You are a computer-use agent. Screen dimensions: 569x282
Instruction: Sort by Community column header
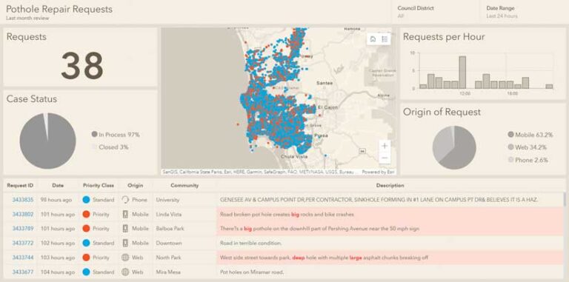(184, 185)
